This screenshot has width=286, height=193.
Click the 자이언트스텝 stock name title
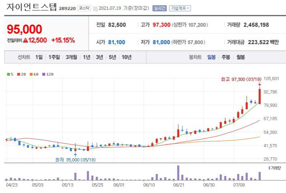click(x=32, y=7)
